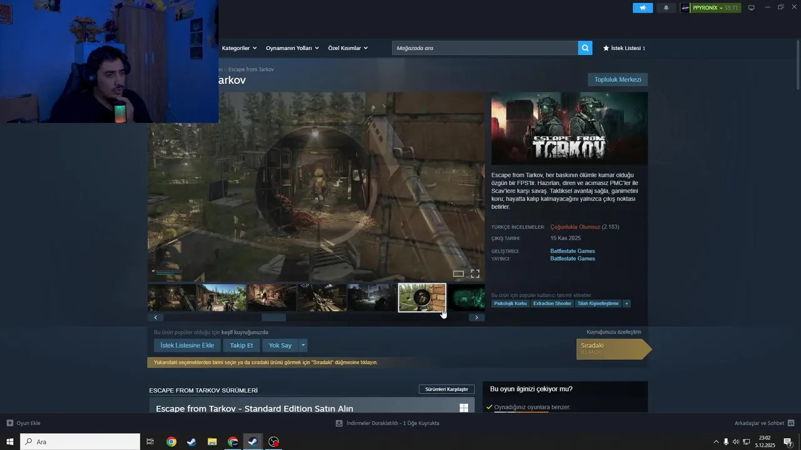Open the Windows Start menu
The width and height of the screenshot is (801, 450).
[10, 442]
